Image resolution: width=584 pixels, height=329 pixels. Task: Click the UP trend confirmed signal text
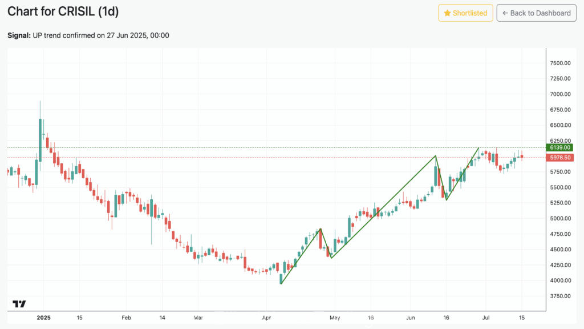pos(101,35)
